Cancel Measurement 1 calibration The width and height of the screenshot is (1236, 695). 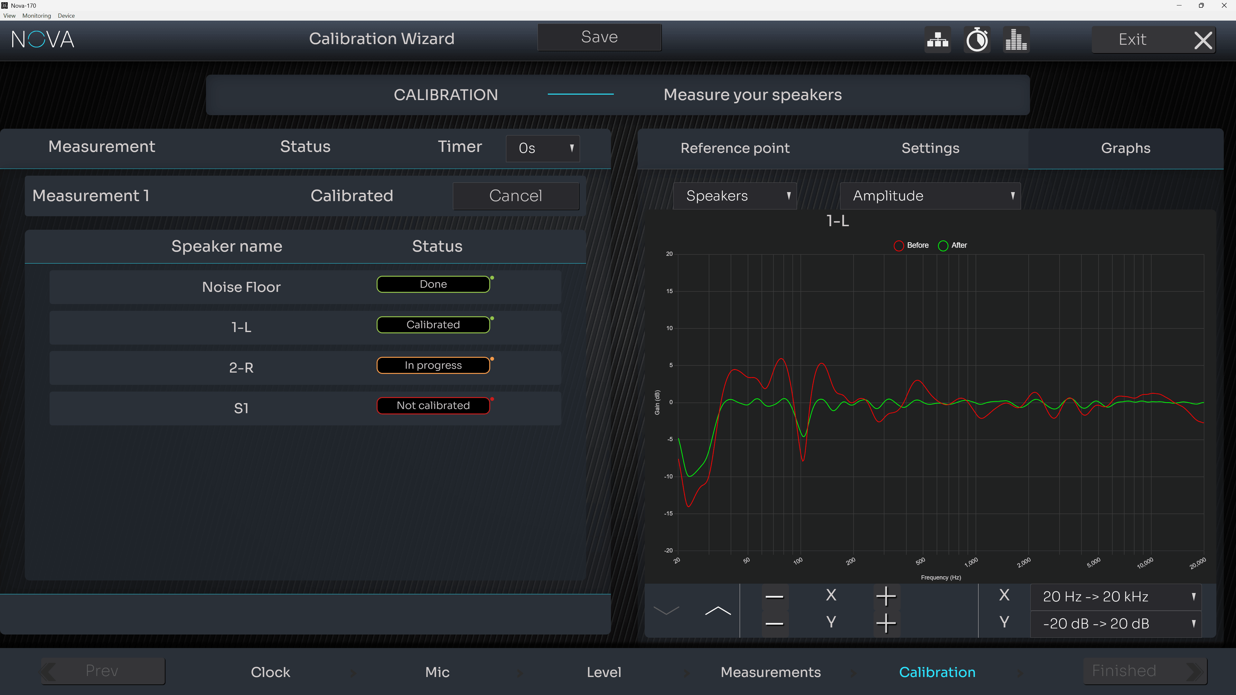516,196
